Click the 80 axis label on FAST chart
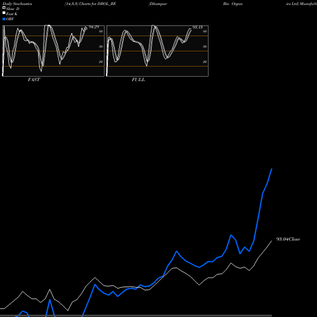This screenshot has height=317, width=317. pos(101,32)
